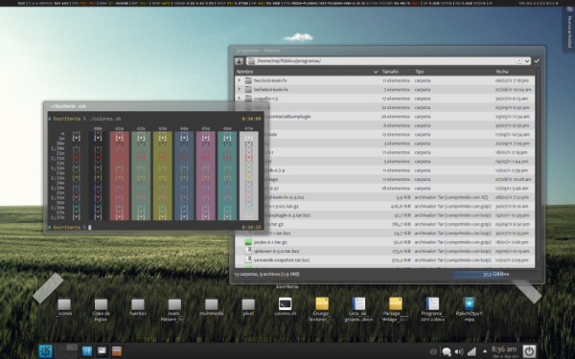The width and height of the screenshot is (575, 359).
Task: Sort by the Tipo column header
Action: coord(453,72)
